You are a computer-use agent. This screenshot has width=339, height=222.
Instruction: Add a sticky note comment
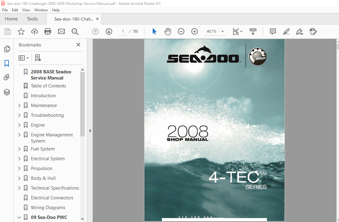(x=273, y=31)
